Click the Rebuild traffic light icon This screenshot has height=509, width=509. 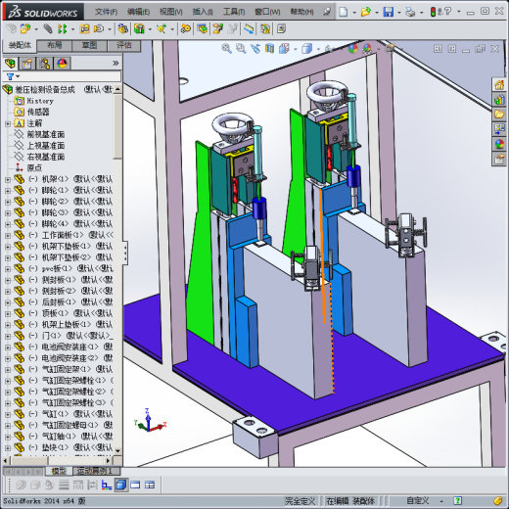(433, 12)
